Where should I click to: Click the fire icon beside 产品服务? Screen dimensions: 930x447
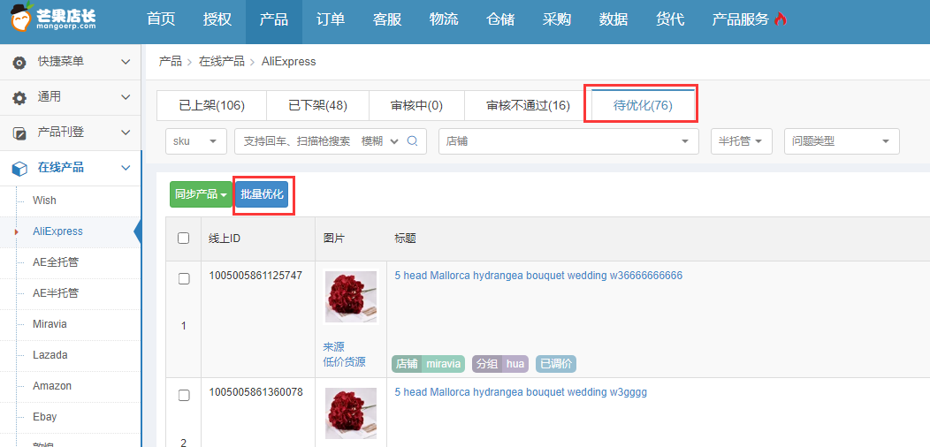tap(781, 19)
